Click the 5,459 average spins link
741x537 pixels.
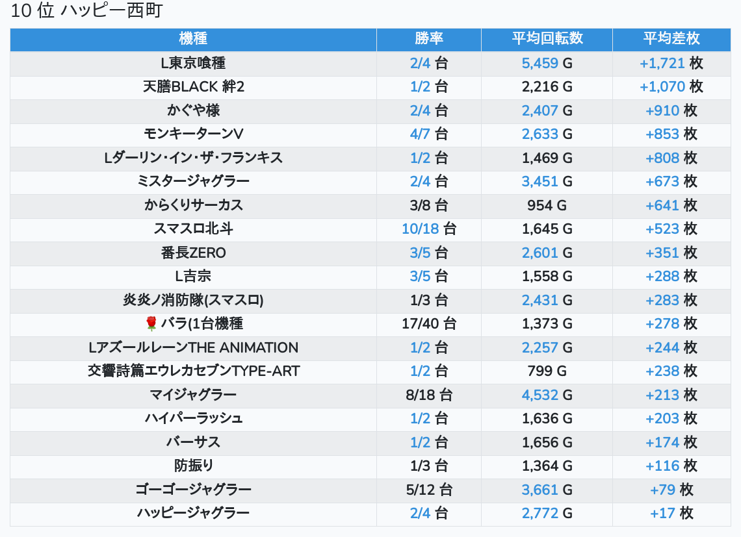(x=539, y=63)
